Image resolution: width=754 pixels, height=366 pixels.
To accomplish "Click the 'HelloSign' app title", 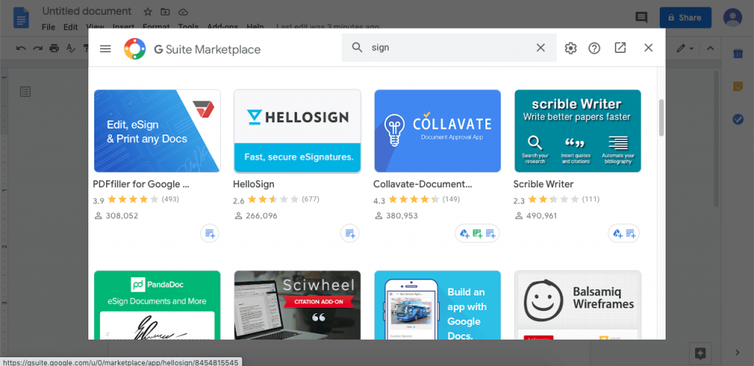I will (253, 184).
